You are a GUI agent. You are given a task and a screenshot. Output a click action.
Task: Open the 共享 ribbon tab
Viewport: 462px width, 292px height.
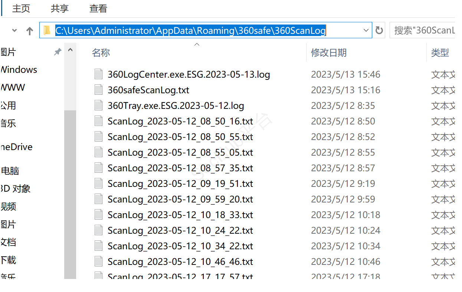coord(60,9)
